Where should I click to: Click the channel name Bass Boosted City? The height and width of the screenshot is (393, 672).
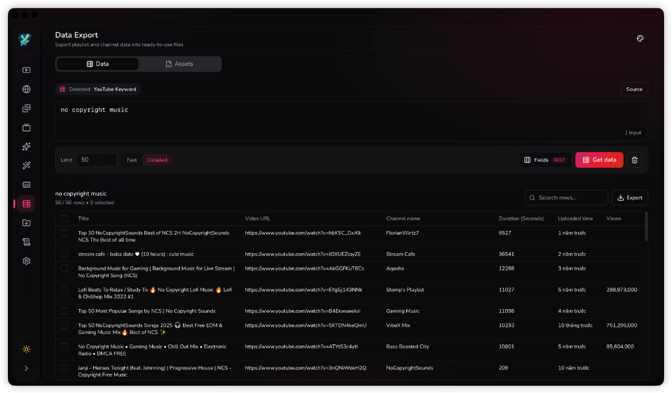point(407,346)
